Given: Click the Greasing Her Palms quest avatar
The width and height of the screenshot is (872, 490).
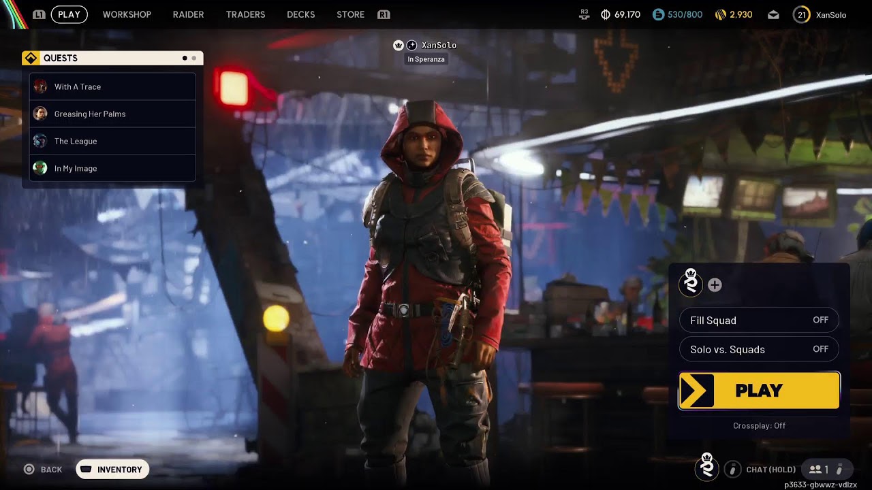Looking at the screenshot, I should click(x=40, y=114).
